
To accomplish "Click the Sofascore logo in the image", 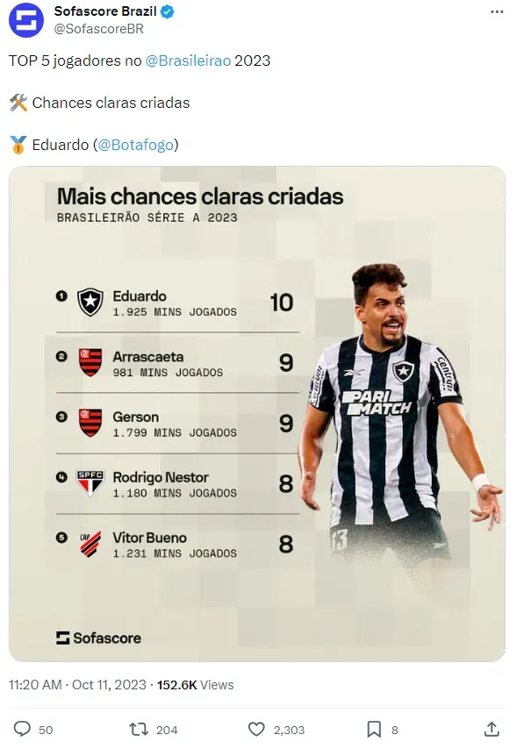I will pos(98,638).
